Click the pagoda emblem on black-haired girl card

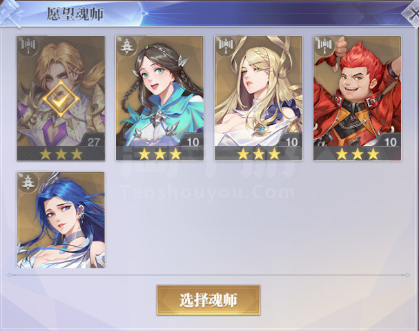click(x=126, y=46)
